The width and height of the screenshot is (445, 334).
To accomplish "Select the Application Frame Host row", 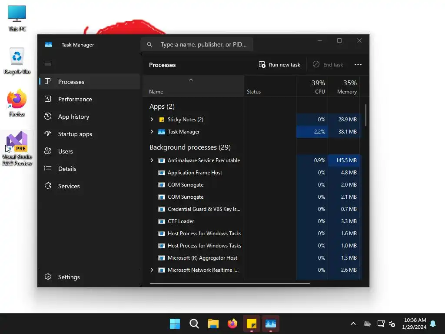I will (252, 172).
